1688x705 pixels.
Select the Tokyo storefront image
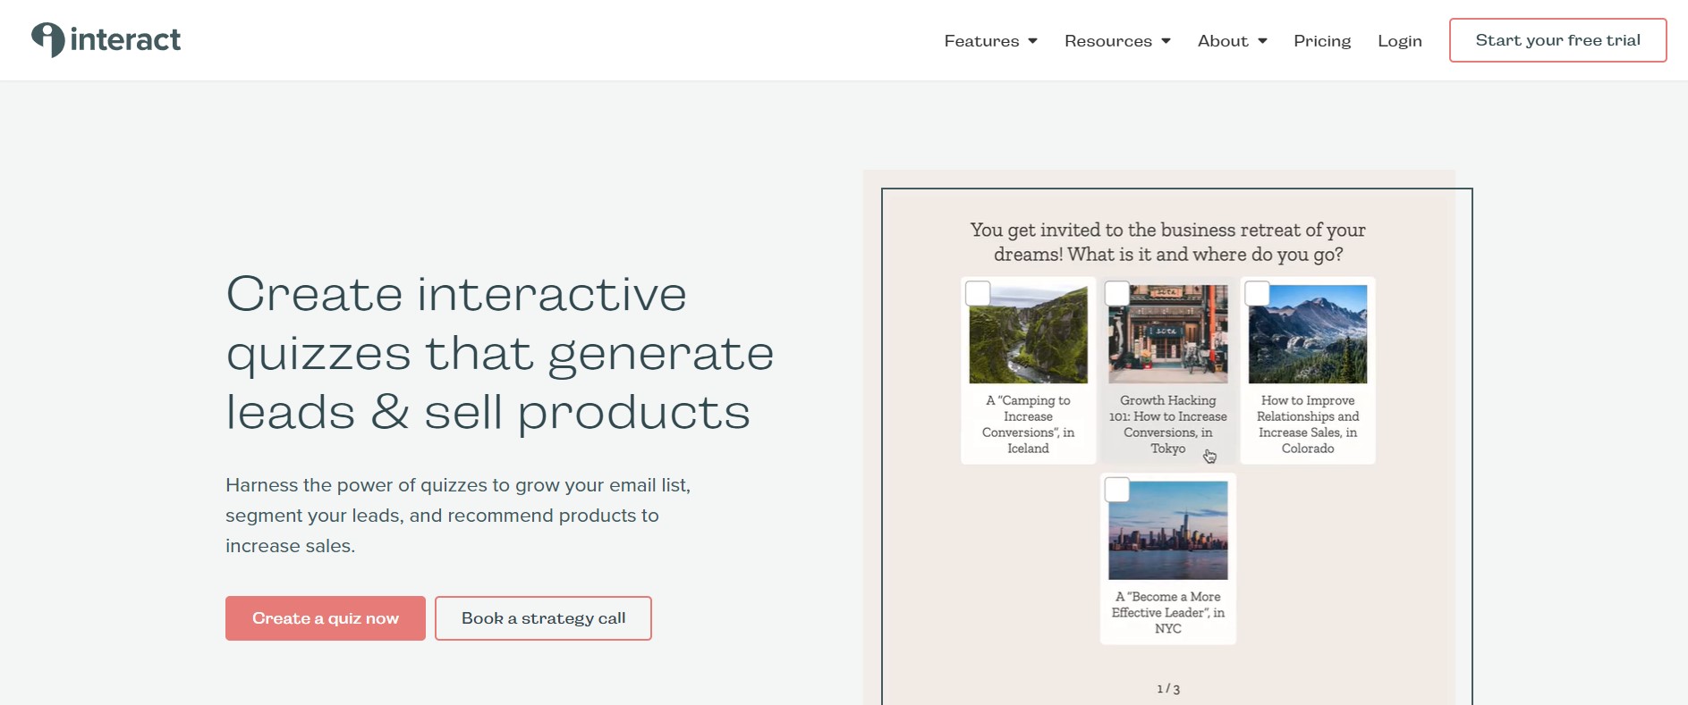(1168, 334)
